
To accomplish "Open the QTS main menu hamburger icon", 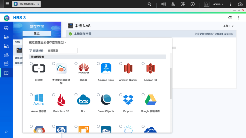I will click(7, 4).
